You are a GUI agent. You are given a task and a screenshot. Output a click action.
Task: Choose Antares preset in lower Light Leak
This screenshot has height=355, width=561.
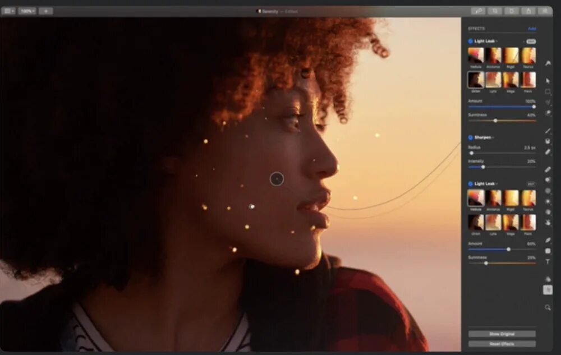click(493, 198)
